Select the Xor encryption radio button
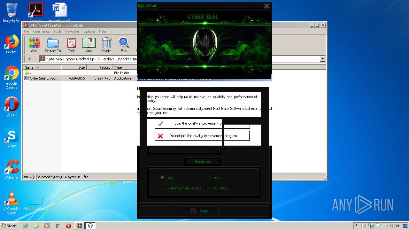Image resolution: width=409 pixels, height=230 pixels. click(x=163, y=178)
